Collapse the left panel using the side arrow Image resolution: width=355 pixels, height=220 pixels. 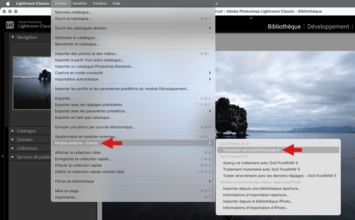[x=2, y=156]
